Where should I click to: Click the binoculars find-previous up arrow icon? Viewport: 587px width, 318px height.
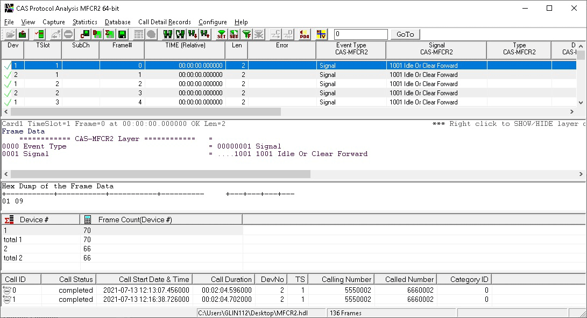pyautogui.click(x=205, y=34)
